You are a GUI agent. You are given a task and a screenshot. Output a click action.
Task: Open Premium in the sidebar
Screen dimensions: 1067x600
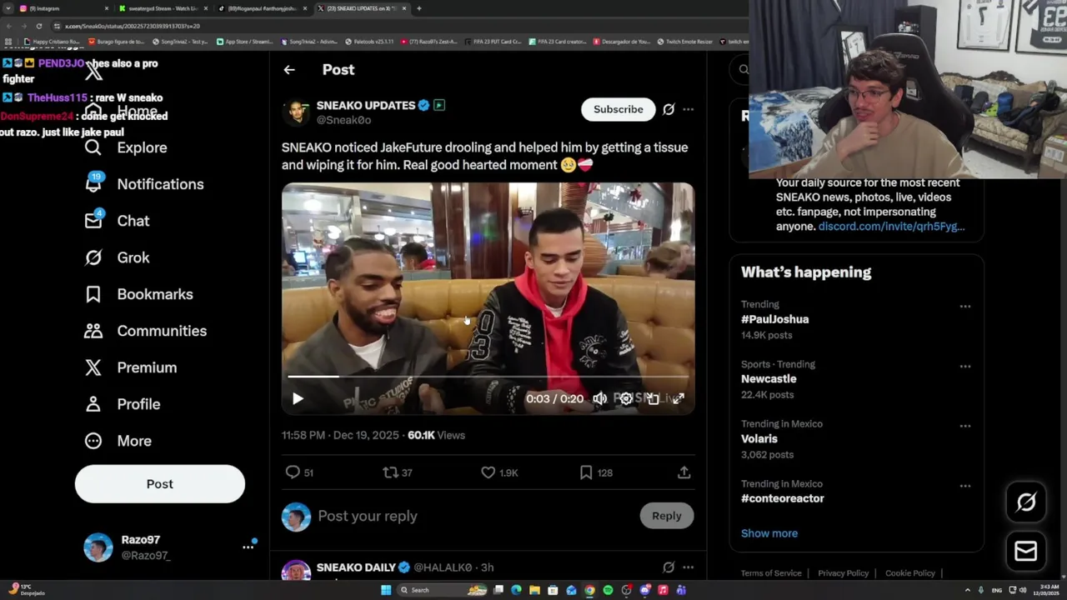(x=130, y=367)
